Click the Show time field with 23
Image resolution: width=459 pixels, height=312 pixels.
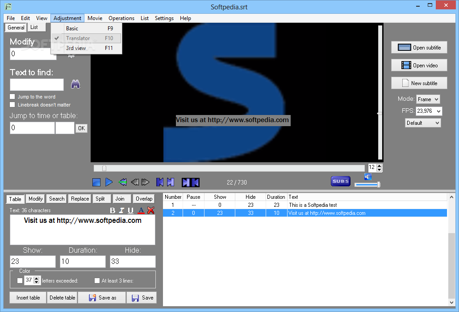coord(33,262)
